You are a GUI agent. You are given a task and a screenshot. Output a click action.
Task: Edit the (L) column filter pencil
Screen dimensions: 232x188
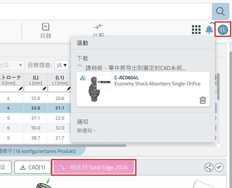44,89
